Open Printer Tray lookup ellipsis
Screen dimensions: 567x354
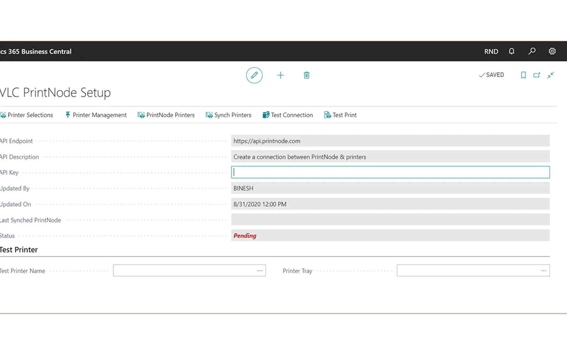pyautogui.click(x=544, y=270)
